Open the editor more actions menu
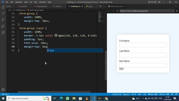 tap(104, 6)
